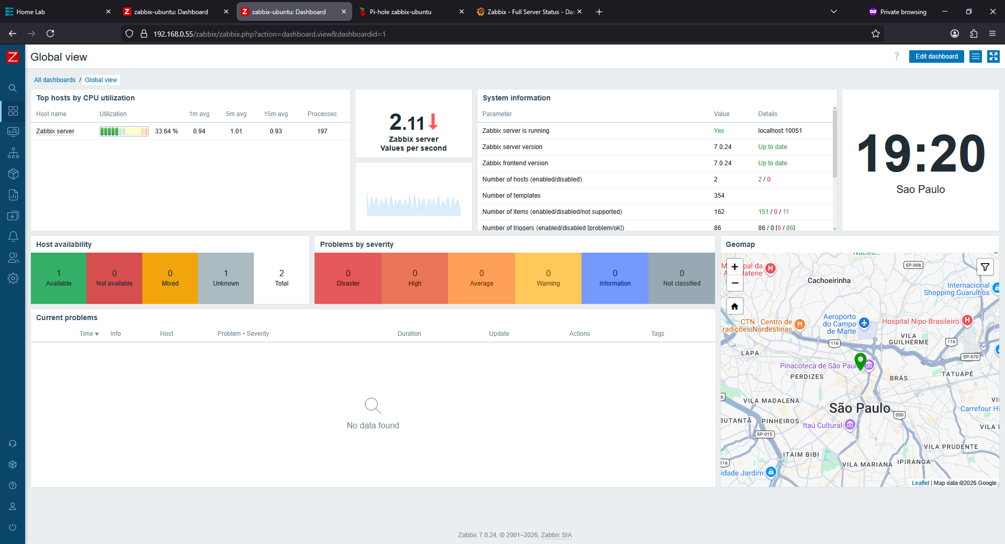
Task: Click the Sign out power icon
Action: coord(13,527)
